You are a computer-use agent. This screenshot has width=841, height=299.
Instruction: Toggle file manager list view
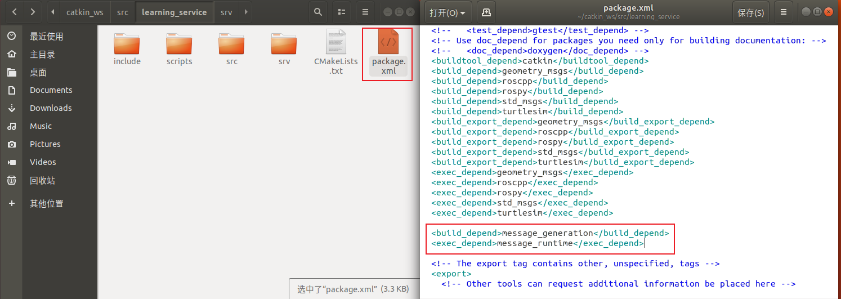(341, 12)
